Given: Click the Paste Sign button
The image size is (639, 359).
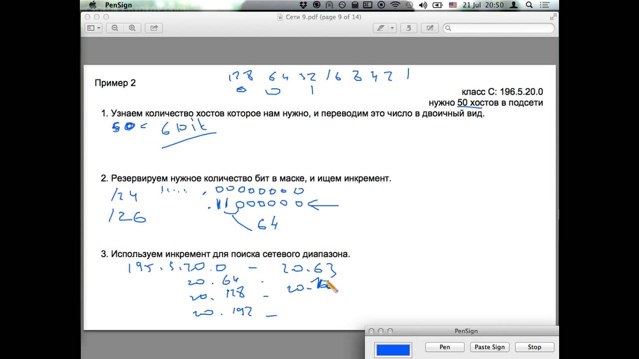Looking at the screenshot, I should point(489,347).
